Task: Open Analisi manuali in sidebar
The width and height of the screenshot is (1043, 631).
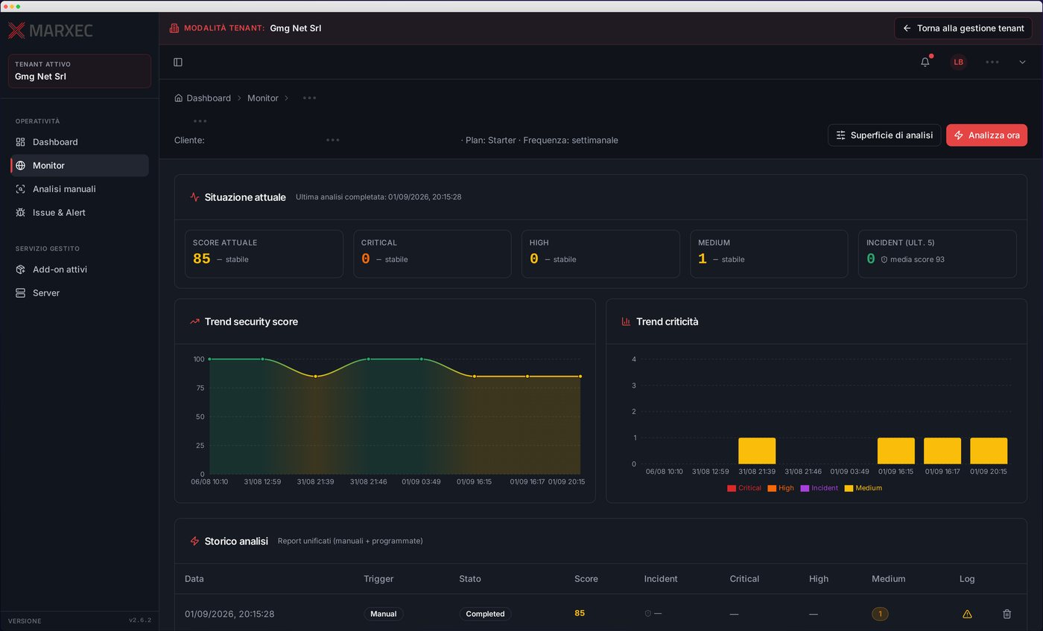Action: tap(79, 189)
